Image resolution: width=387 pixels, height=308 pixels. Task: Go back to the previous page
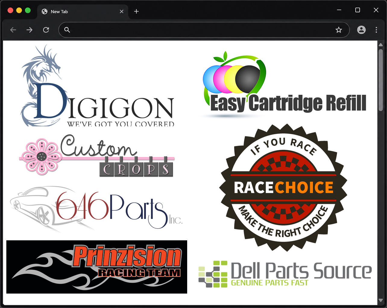13,30
